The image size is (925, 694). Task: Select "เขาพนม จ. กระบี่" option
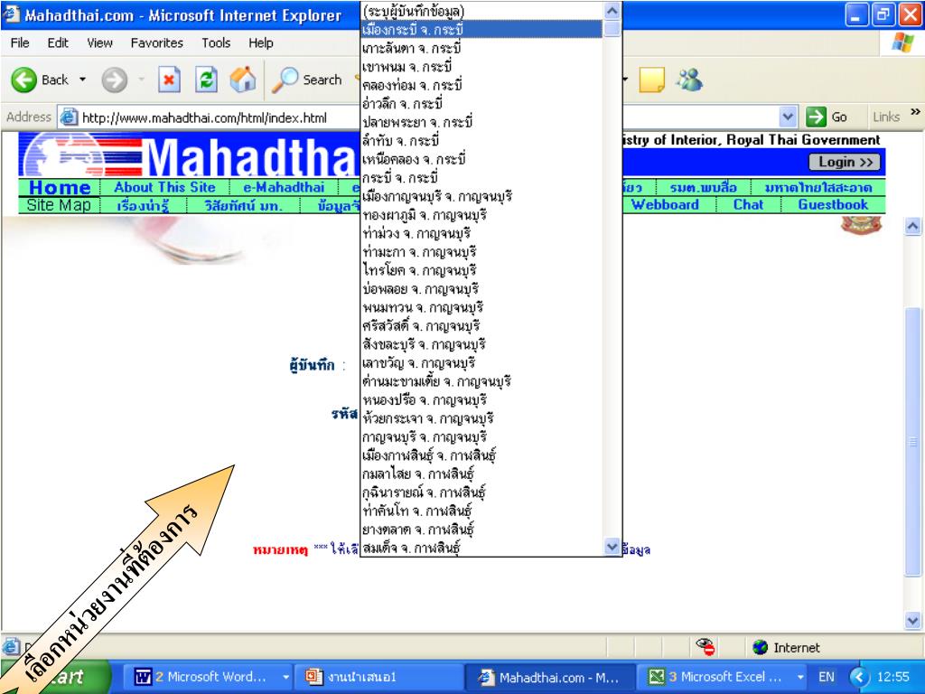pos(482,66)
